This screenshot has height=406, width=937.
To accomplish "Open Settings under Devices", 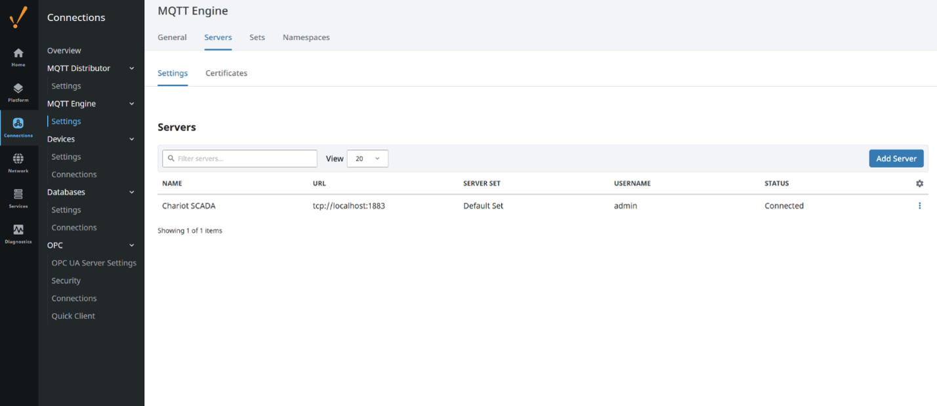I will point(66,157).
